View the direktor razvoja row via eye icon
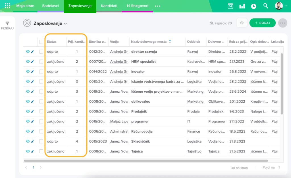The height and width of the screenshot is (178, 291). pos(28,52)
